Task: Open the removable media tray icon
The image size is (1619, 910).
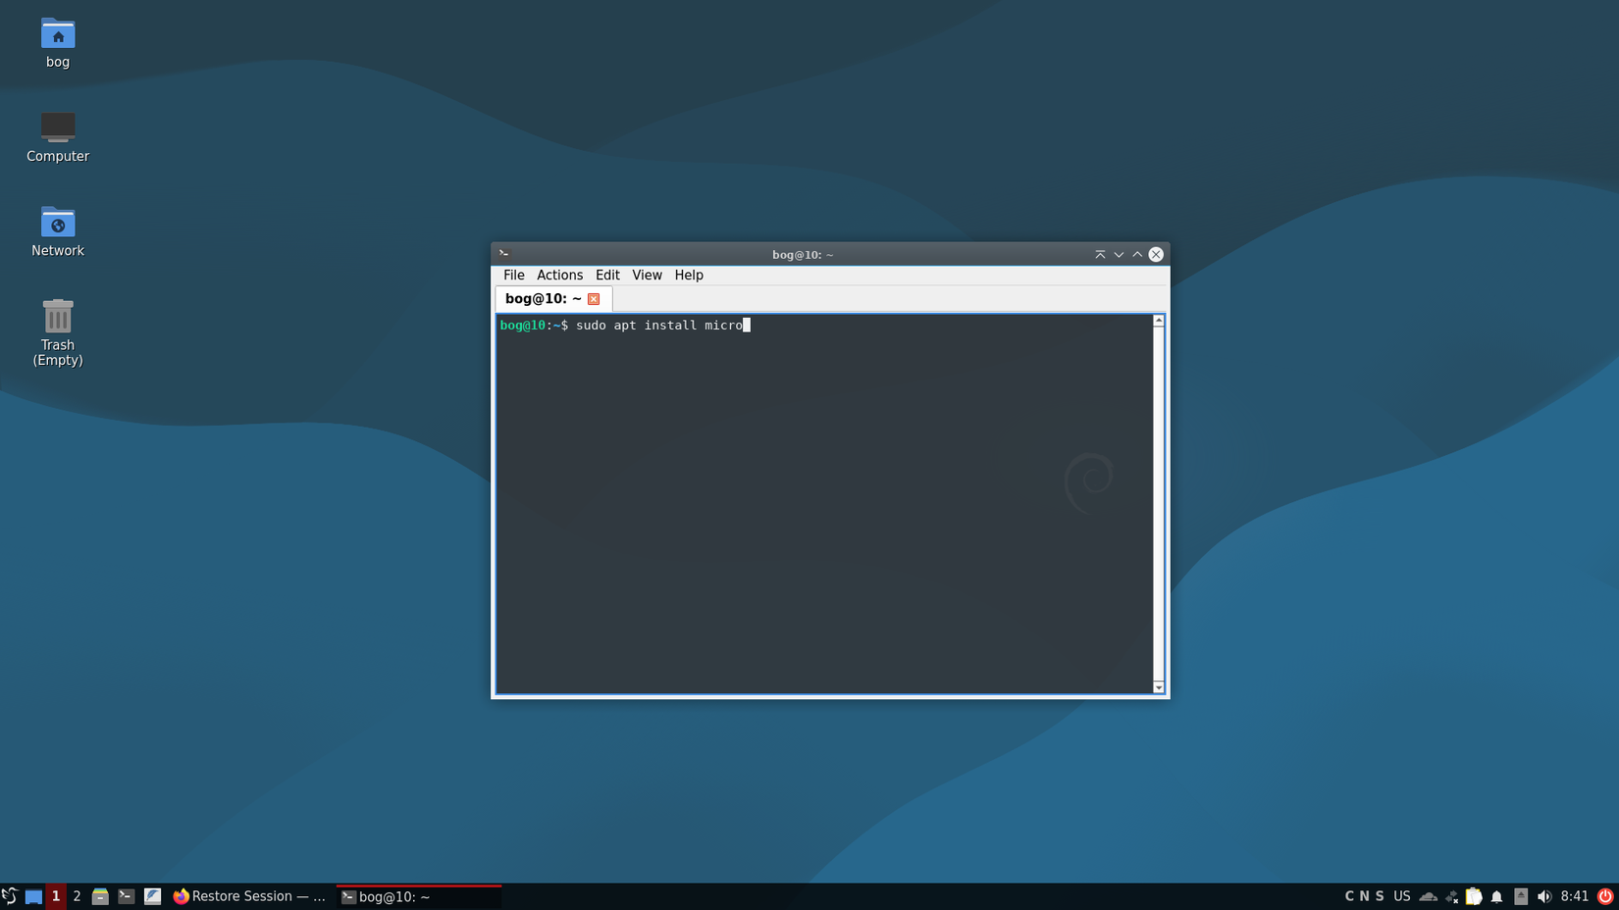Action: click(1521, 895)
